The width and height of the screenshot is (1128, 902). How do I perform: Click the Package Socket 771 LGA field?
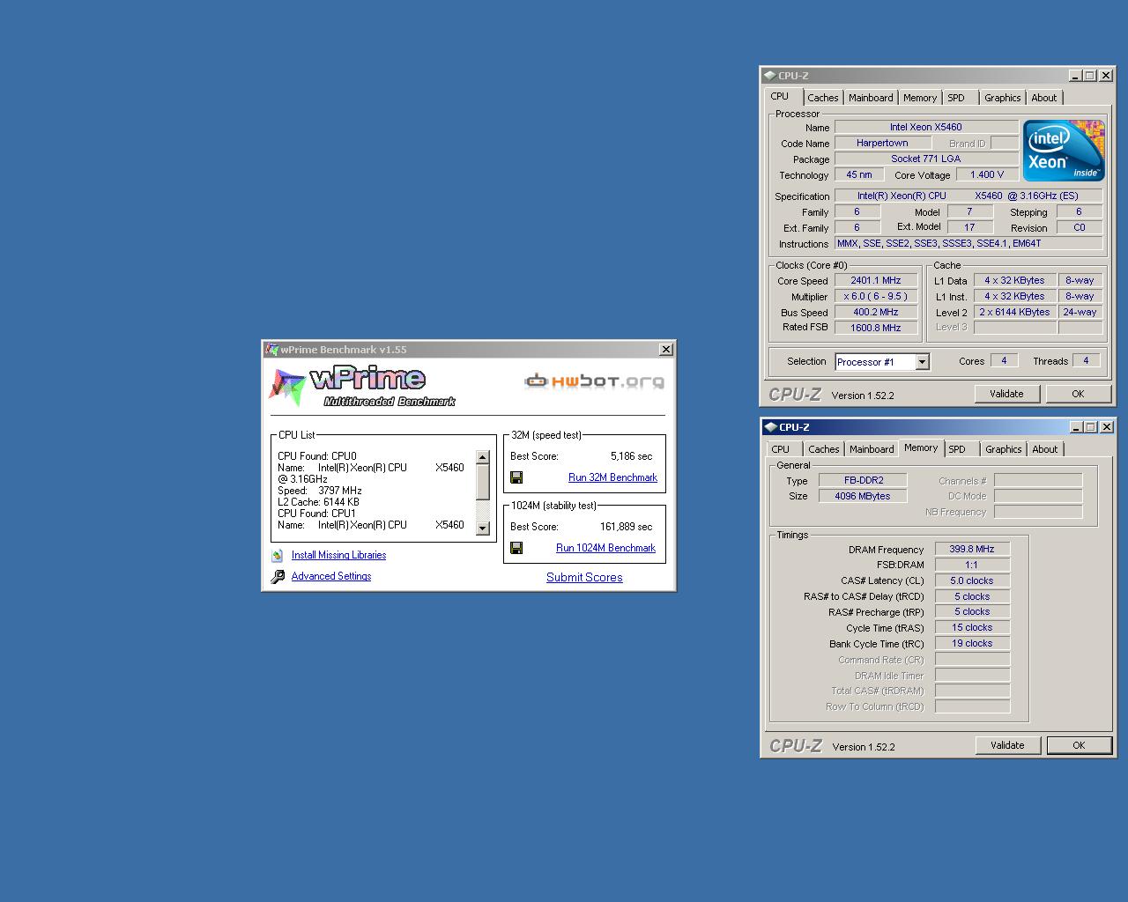click(x=925, y=159)
